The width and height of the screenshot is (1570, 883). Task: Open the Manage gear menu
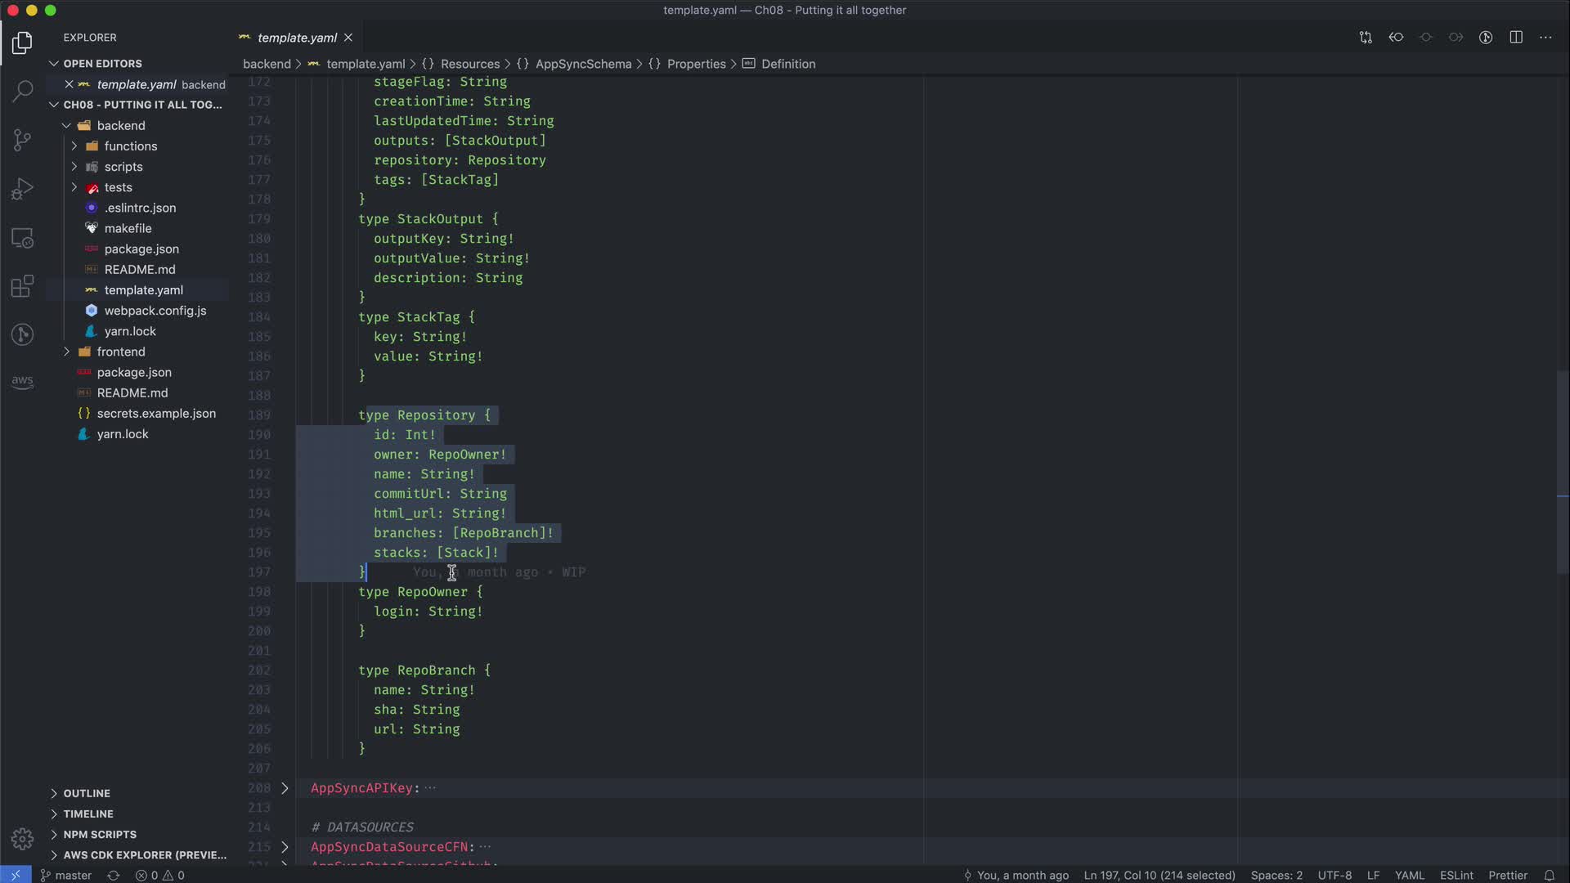pos(22,839)
